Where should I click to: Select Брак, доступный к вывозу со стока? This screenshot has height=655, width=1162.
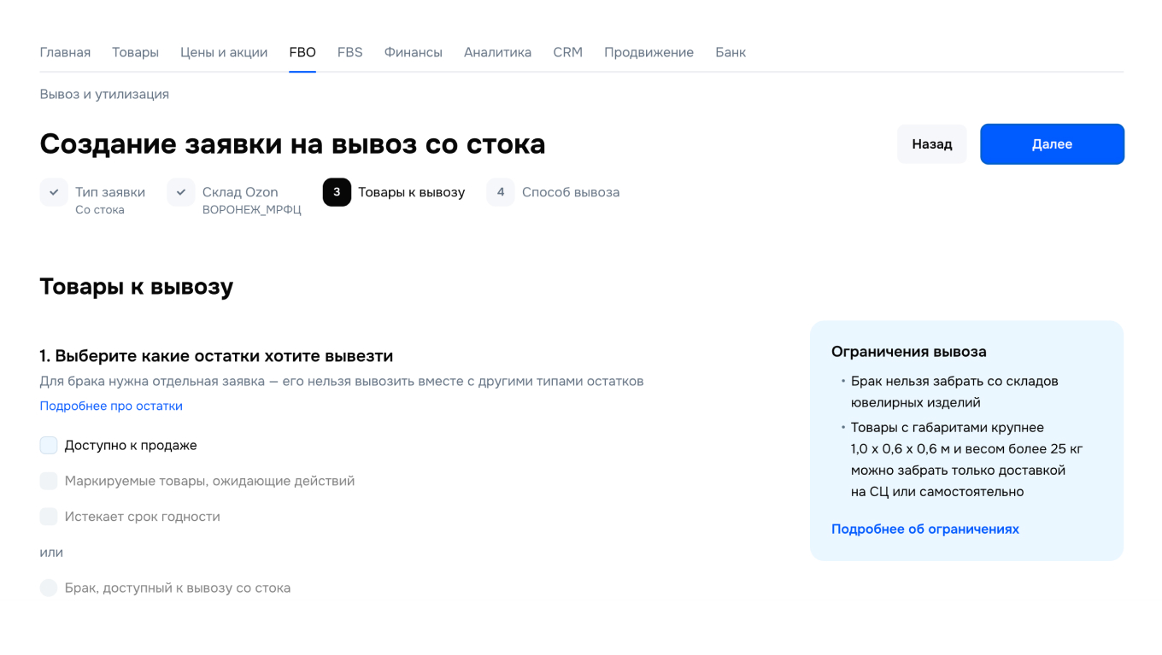pos(49,588)
